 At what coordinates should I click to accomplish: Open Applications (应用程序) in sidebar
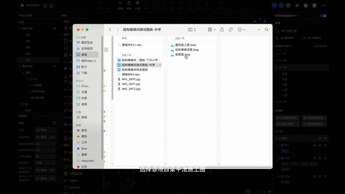[86, 48]
